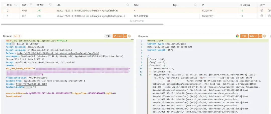Open the 方法 column filter

(31, 5)
